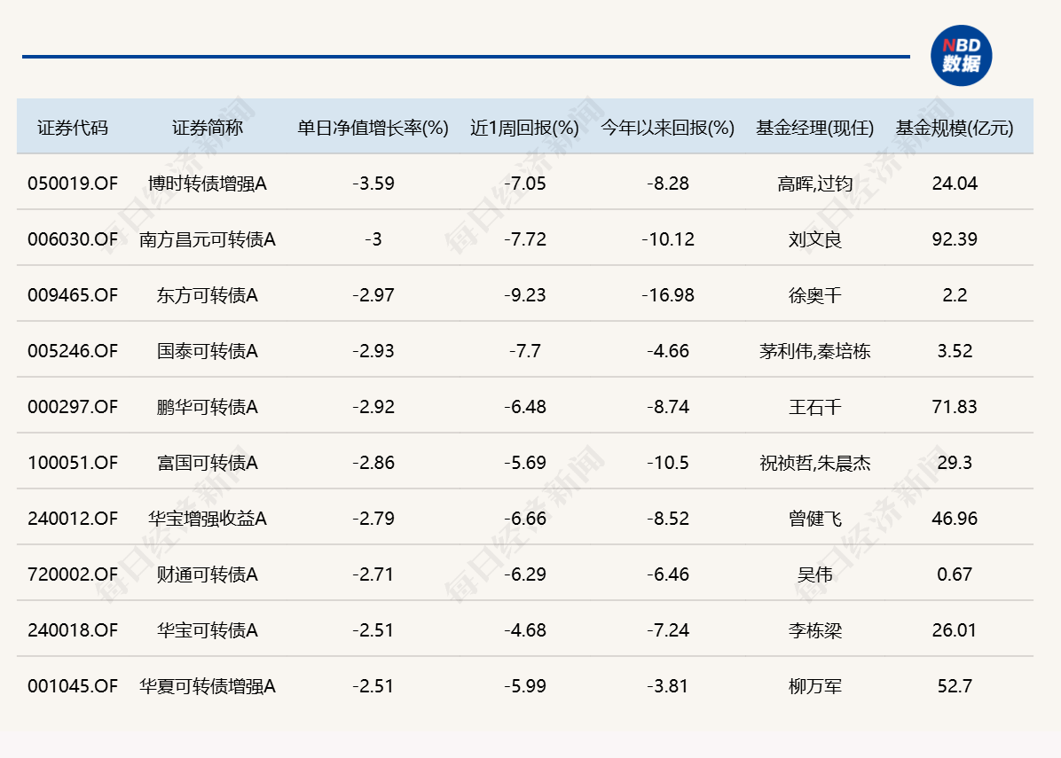
Task: Select code 001045.OF
Action: pos(73,686)
